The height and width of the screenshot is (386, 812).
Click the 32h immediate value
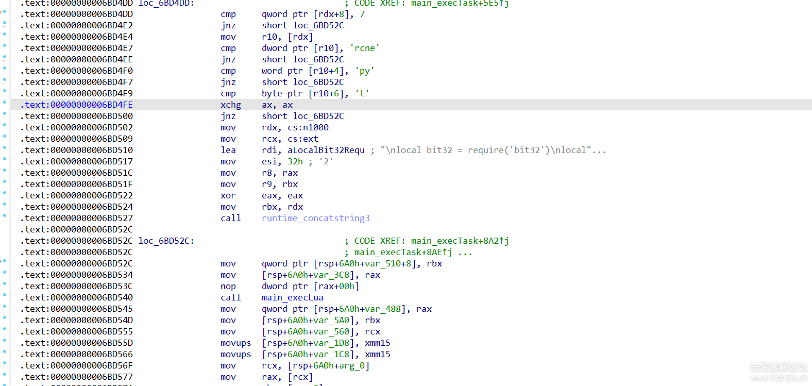[x=295, y=161]
